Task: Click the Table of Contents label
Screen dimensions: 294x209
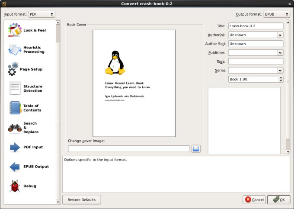Action: click(32, 108)
